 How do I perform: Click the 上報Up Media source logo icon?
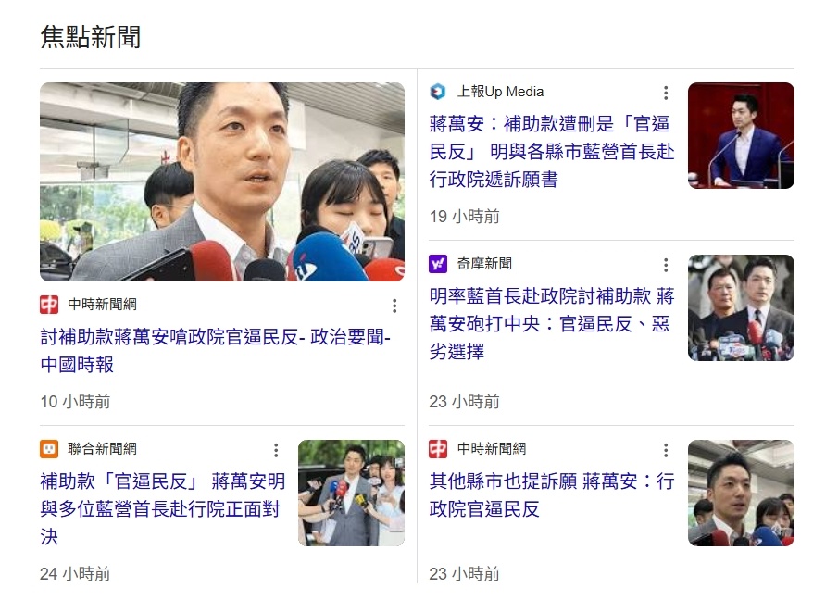(438, 92)
